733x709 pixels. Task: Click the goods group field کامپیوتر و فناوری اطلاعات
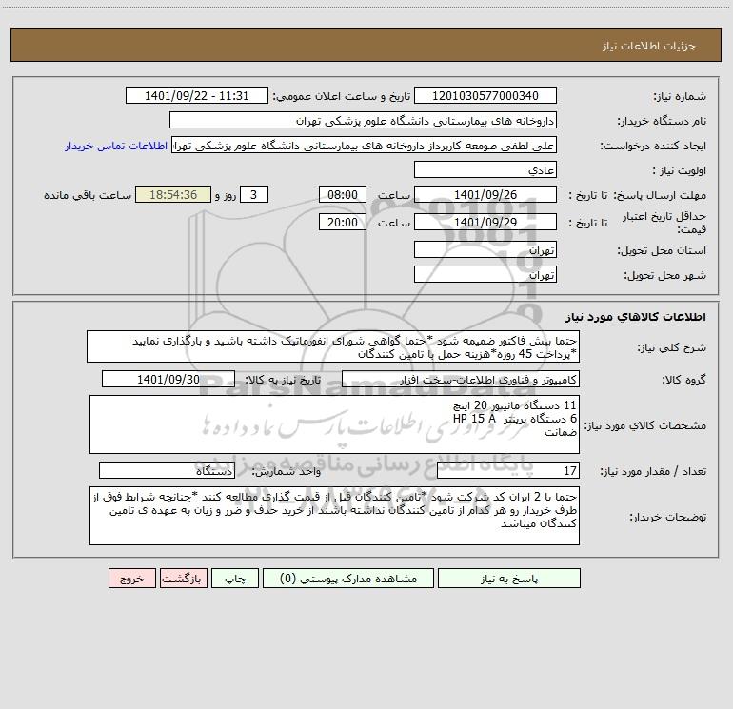(x=461, y=379)
